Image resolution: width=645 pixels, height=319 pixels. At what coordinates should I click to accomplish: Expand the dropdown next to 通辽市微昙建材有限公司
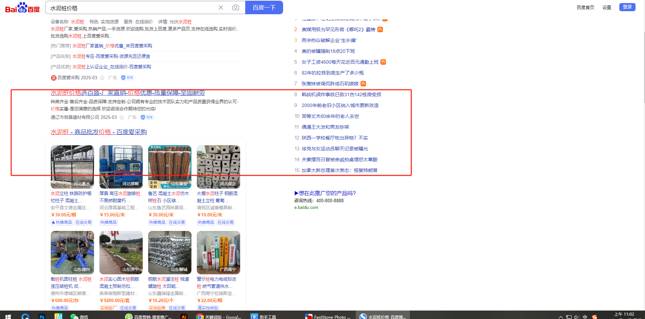coord(122,118)
